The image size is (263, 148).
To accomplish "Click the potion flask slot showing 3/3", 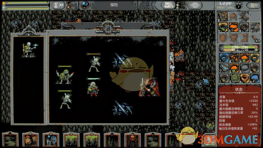I will [x=255, y=38].
